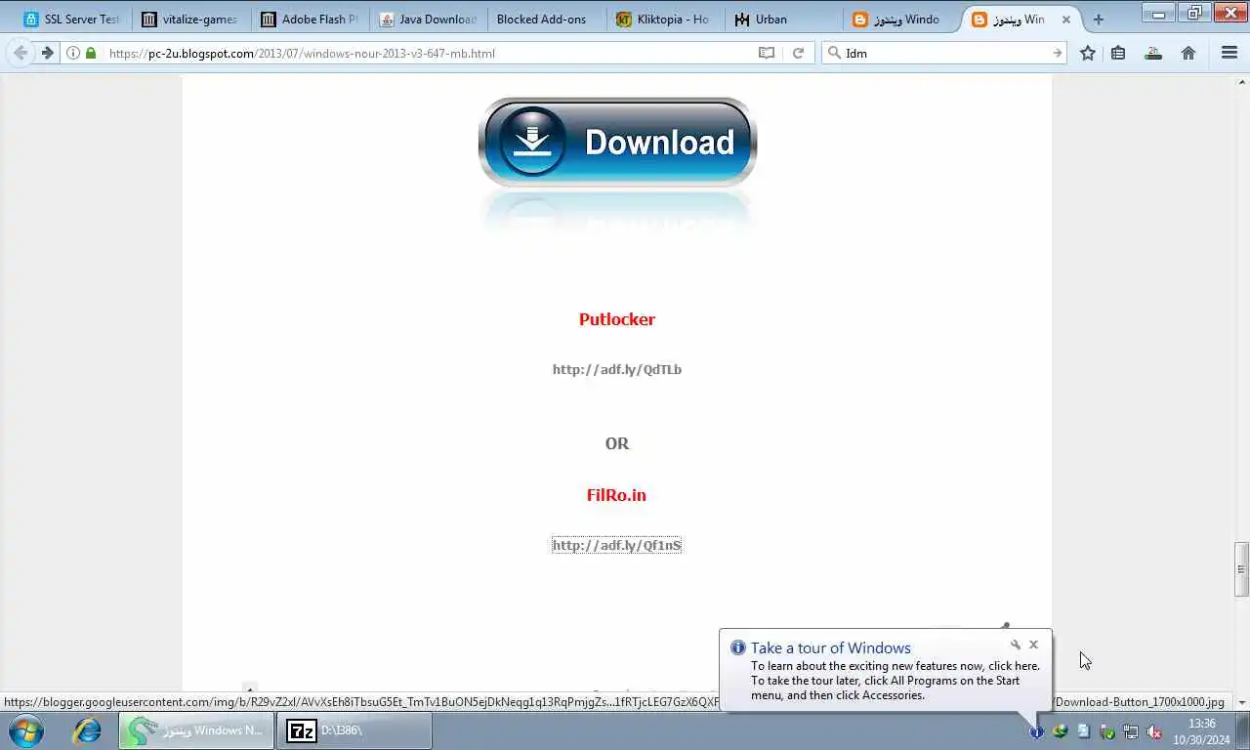Open the adf.ly/QdTLb Putlocker link
The width and height of the screenshot is (1250, 750).
coord(617,369)
